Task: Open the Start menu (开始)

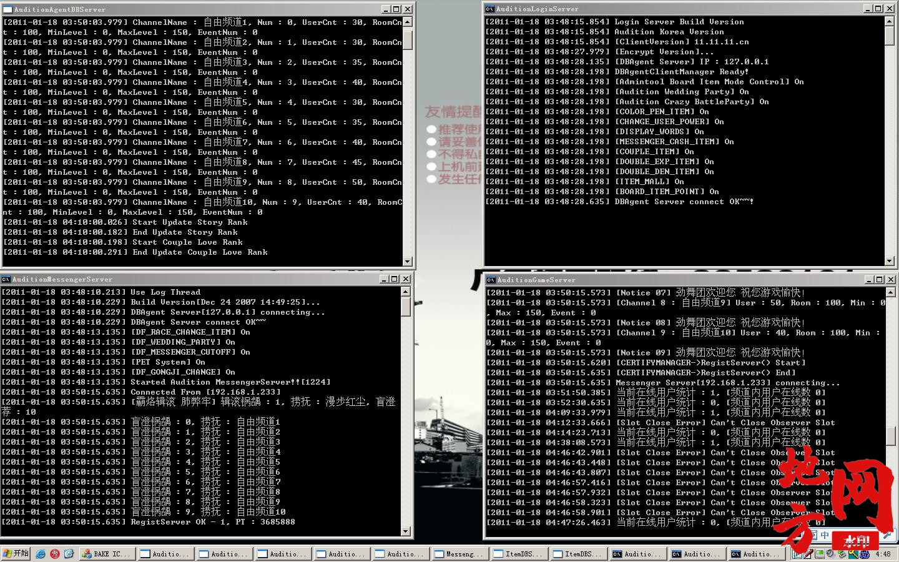Action: pyautogui.click(x=16, y=554)
